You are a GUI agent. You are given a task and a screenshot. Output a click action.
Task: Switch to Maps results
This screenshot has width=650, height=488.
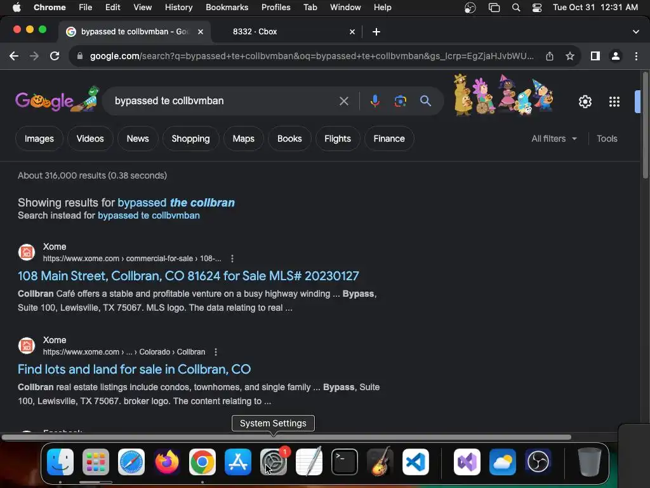click(x=243, y=139)
